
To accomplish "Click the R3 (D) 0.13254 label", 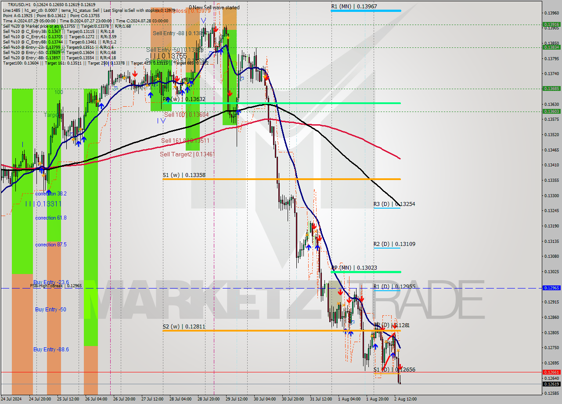I will click(394, 204).
